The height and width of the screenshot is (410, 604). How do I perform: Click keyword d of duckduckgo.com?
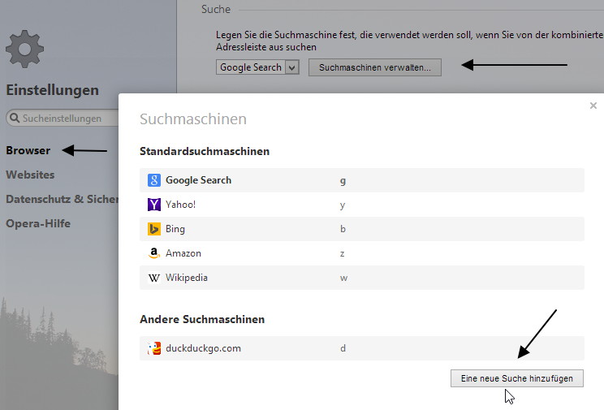(x=343, y=348)
